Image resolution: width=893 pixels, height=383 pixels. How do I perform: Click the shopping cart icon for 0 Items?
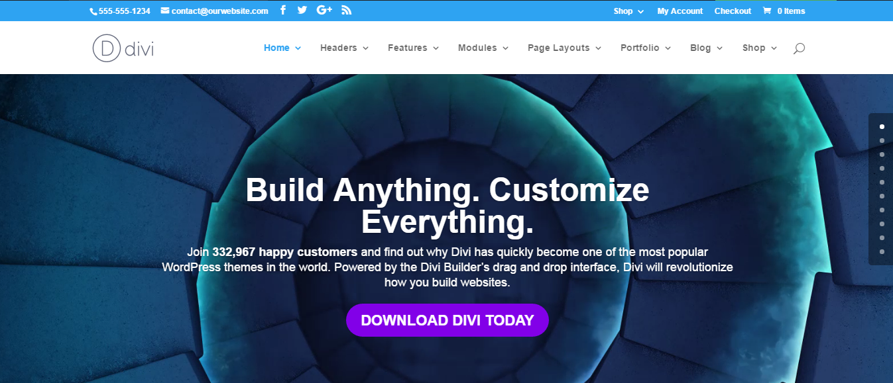[767, 11]
